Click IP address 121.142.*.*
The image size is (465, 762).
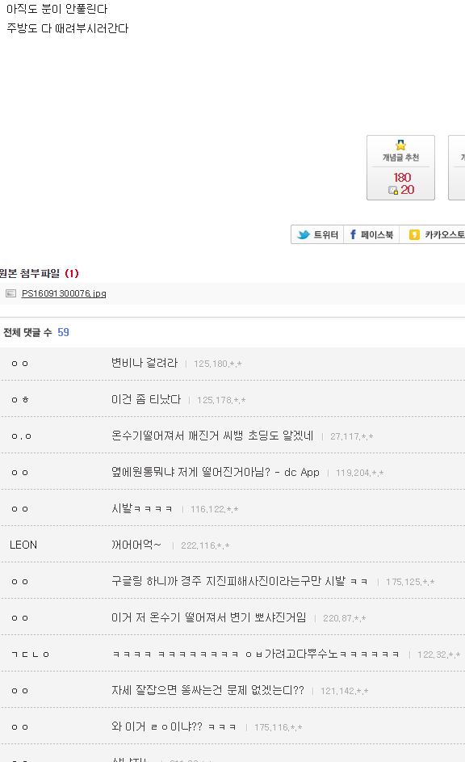[x=345, y=691]
